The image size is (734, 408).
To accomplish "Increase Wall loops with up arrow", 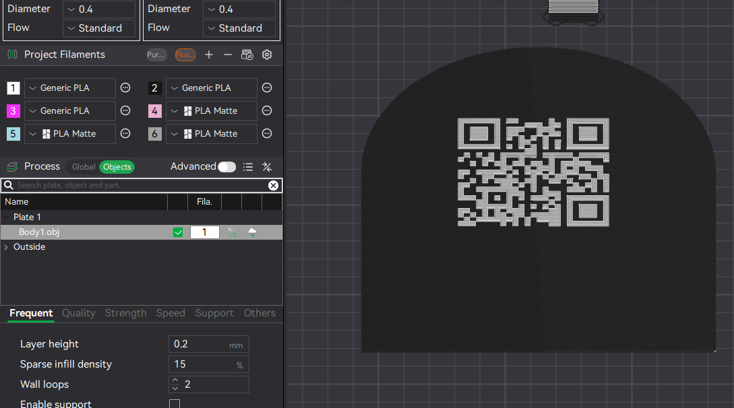I will 175,380.
